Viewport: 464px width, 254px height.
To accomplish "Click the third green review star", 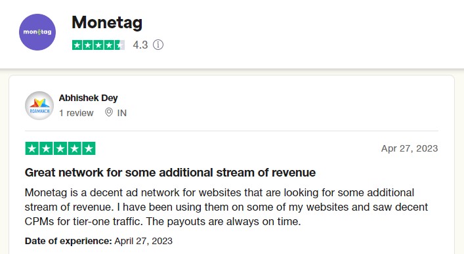I will [60, 148].
